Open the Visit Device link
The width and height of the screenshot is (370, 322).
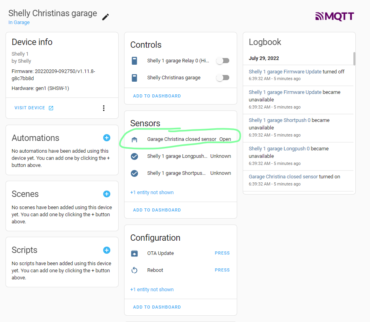34,108
